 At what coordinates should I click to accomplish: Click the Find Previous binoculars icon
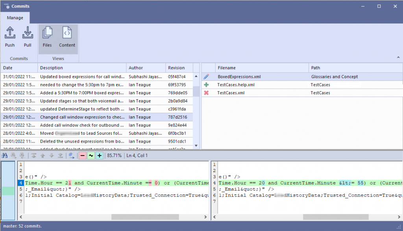coord(22,156)
